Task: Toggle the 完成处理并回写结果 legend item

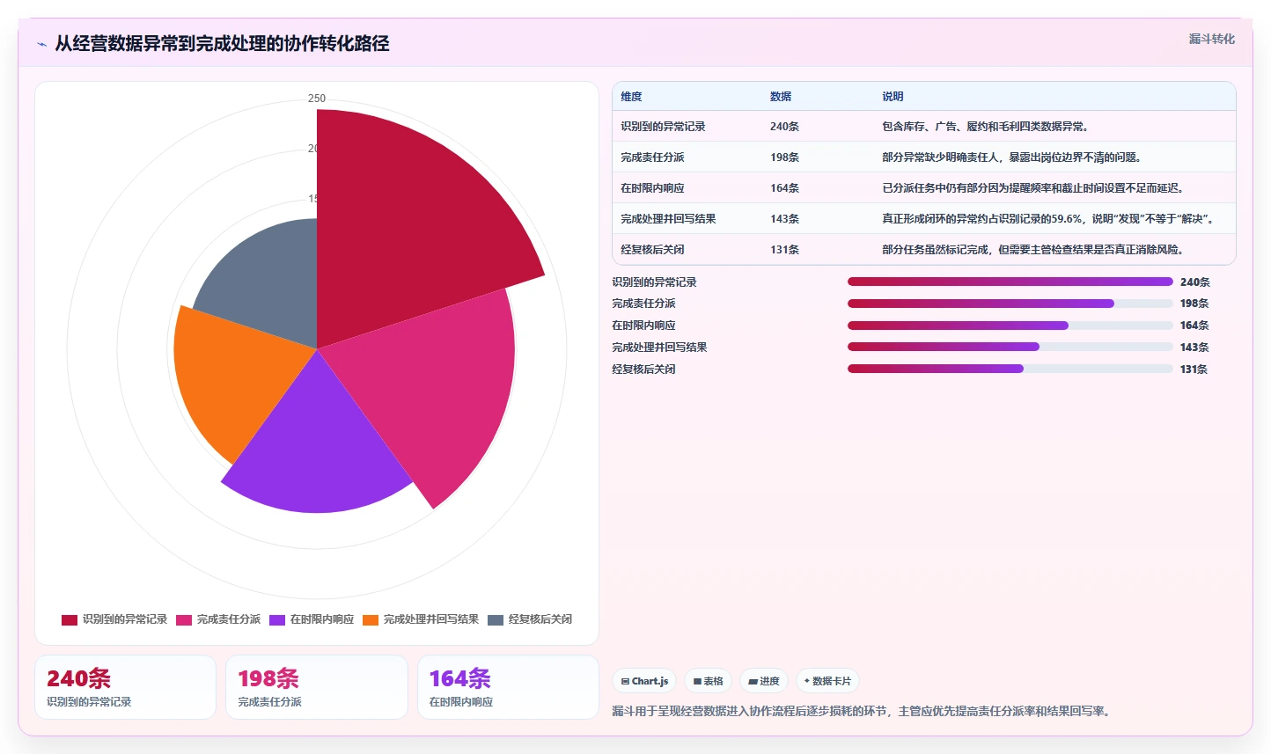Action: click(x=421, y=619)
